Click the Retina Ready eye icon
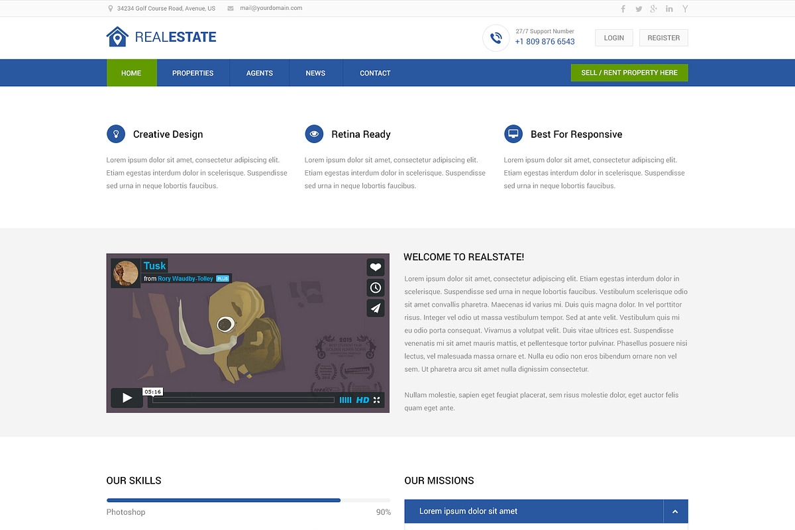This screenshot has height=530, width=795. point(314,134)
